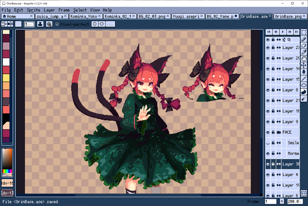308x206 pixels.
Task: Open the Help menu
Action: coord(107,10)
